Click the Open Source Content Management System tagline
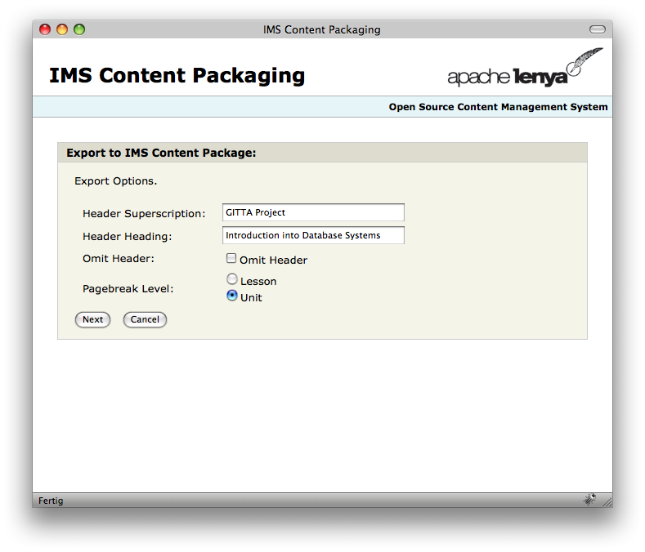 pyautogui.click(x=498, y=107)
